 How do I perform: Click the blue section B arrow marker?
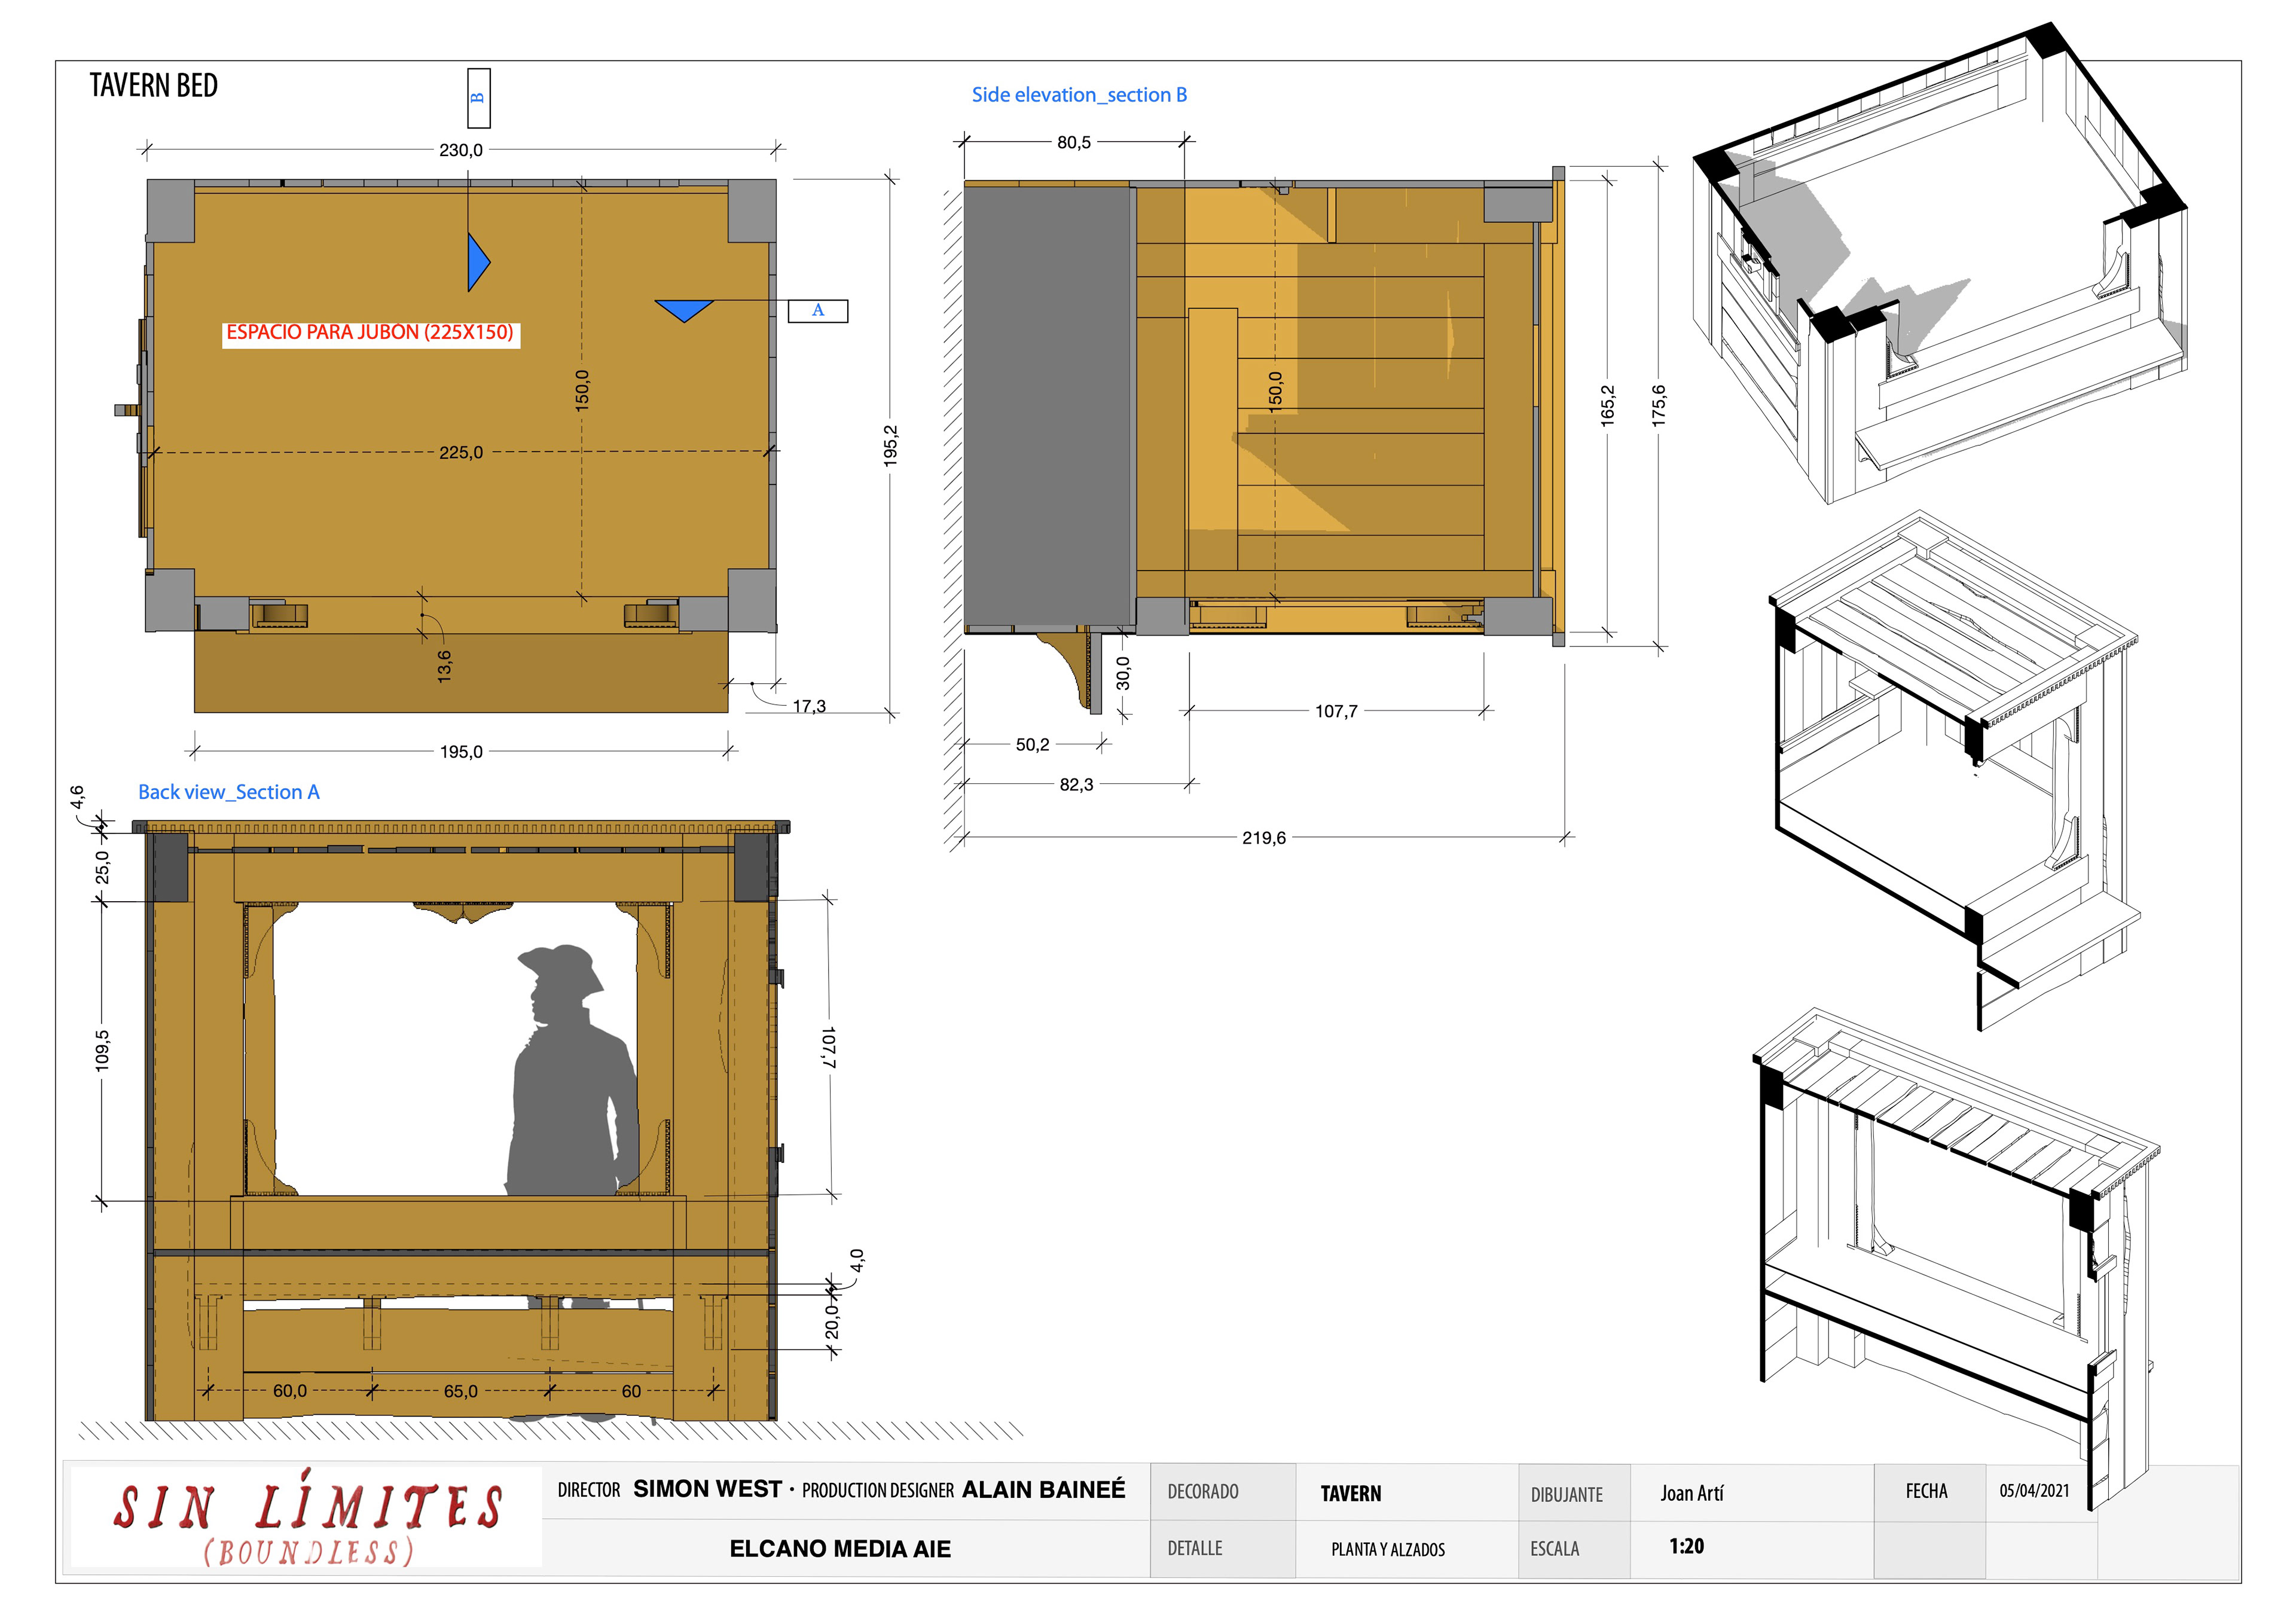click(478, 262)
